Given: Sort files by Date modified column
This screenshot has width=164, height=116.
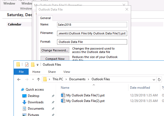Looking at the screenshot, I should tap(140, 88).
